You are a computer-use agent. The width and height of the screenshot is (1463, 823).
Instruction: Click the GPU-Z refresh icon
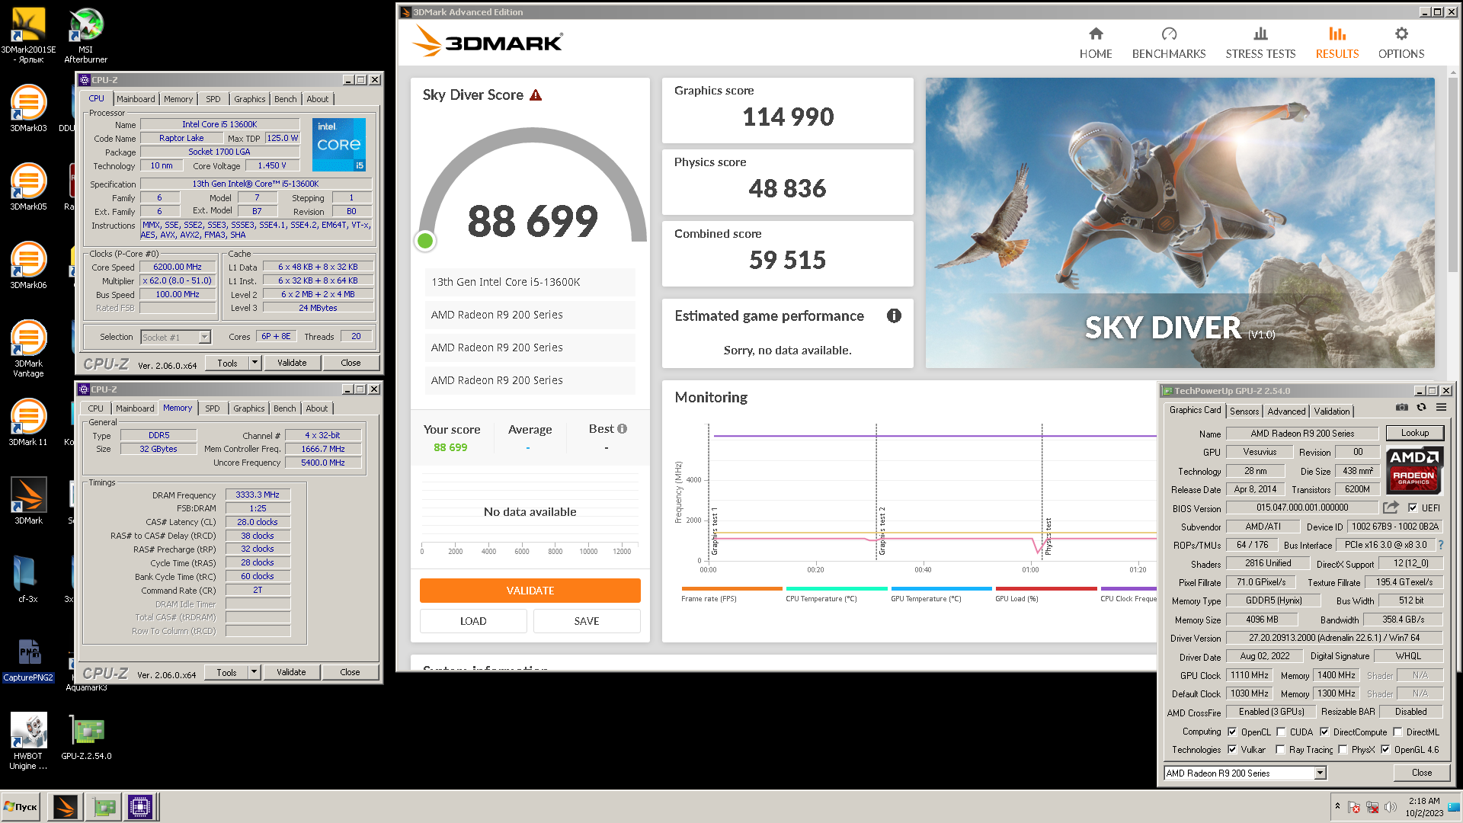(x=1421, y=408)
